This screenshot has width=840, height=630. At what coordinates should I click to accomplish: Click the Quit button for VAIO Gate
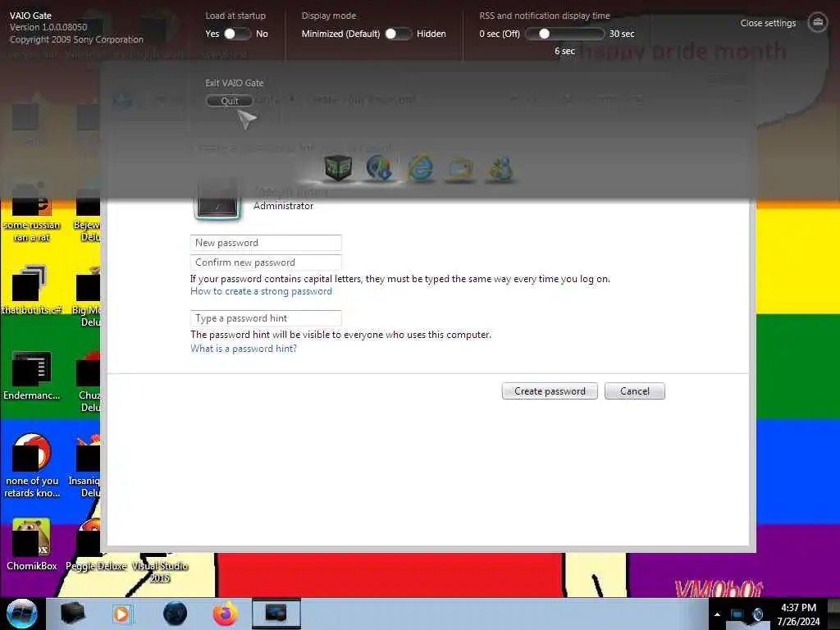click(230, 101)
